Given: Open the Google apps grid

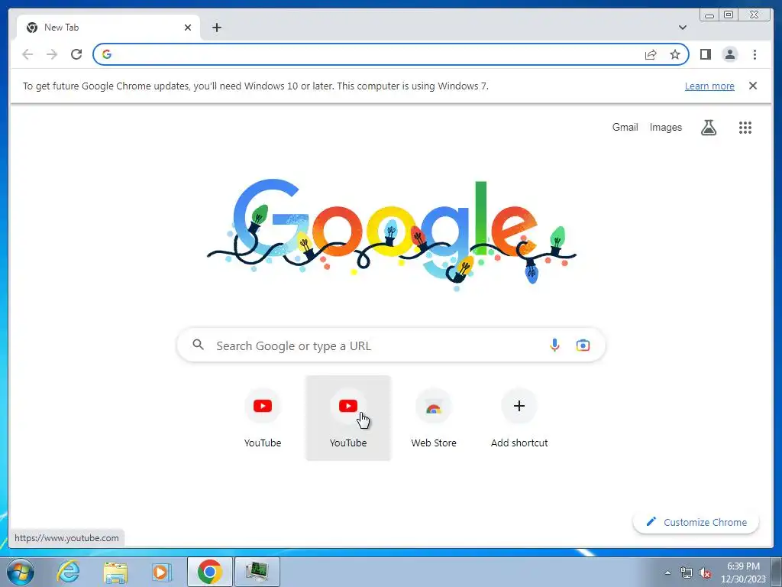Looking at the screenshot, I should coord(745,128).
